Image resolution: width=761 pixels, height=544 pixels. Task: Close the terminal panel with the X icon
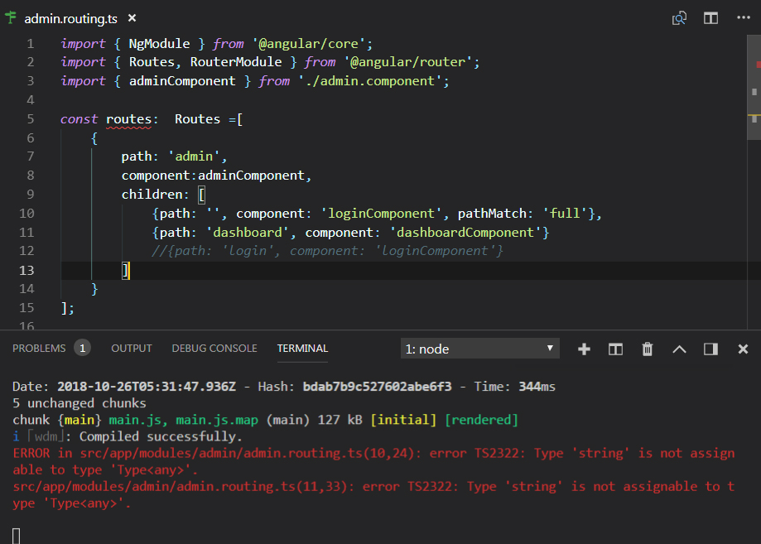[x=742, y=349]
